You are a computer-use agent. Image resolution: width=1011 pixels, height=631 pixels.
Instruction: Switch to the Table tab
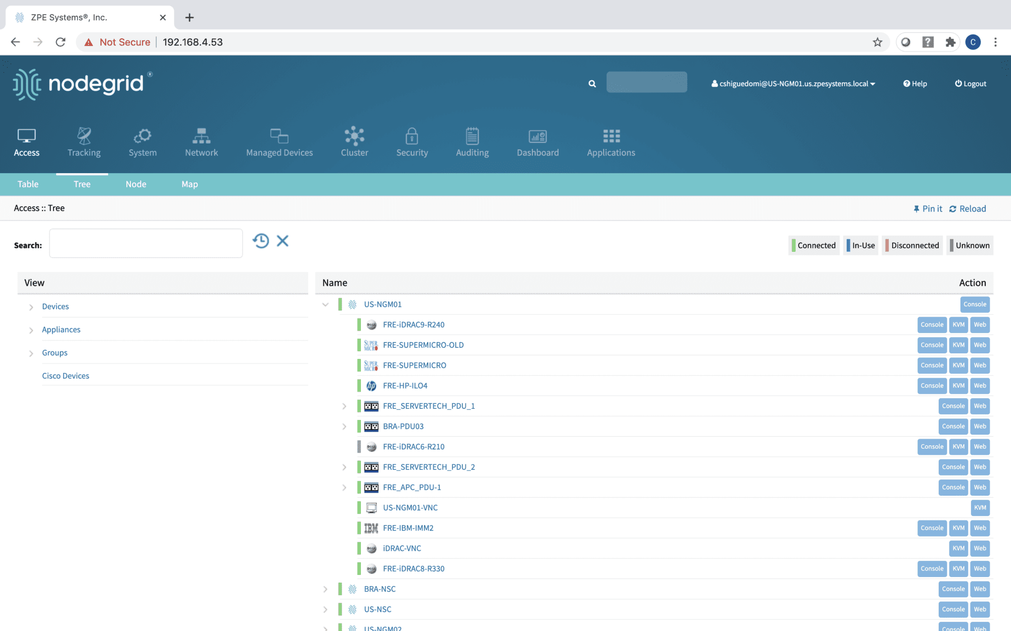28,184
